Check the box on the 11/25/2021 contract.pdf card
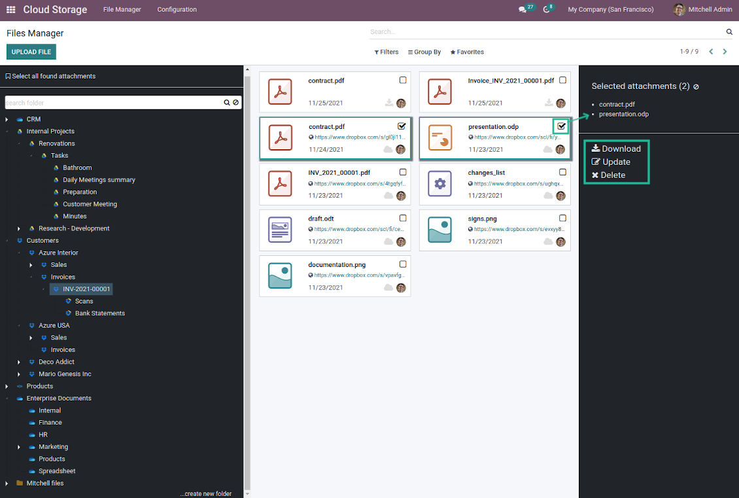 (402, 80)
